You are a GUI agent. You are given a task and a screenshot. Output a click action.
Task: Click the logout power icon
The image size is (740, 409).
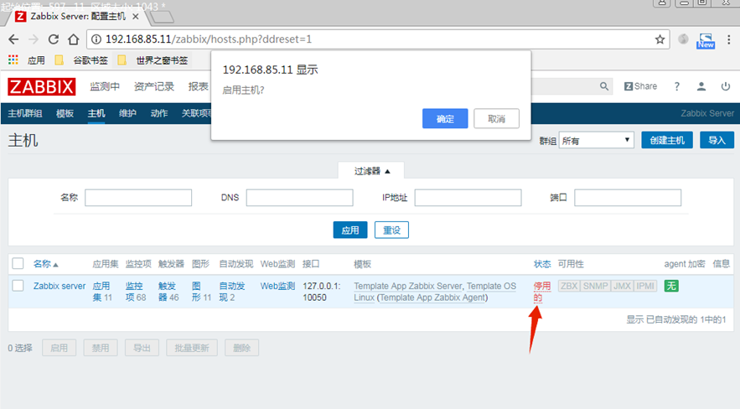click(726, 86)
